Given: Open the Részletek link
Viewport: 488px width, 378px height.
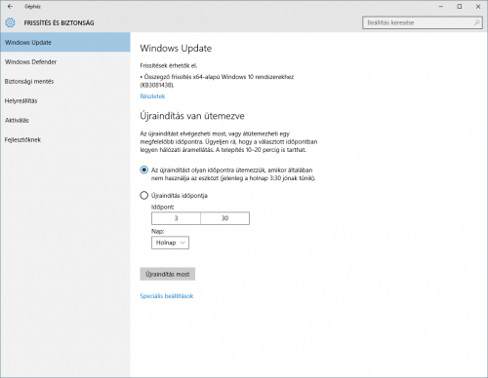Looking at the screenshot, I should 152,96.
